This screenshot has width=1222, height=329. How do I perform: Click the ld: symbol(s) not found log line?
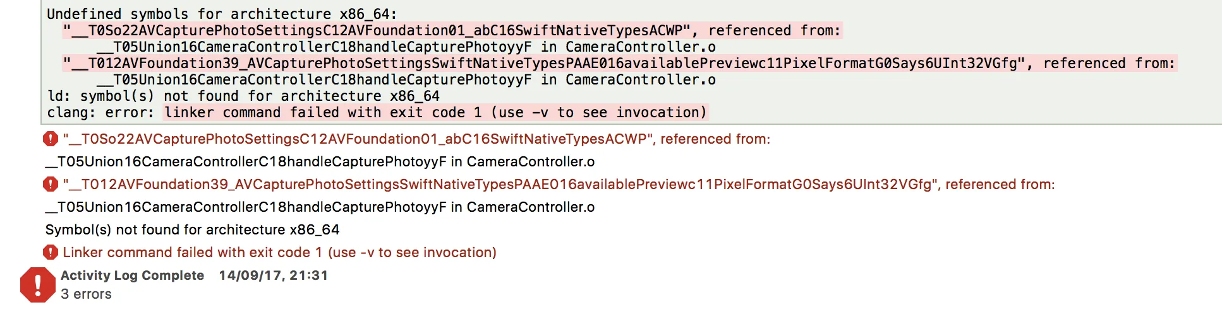coord(243,96)
